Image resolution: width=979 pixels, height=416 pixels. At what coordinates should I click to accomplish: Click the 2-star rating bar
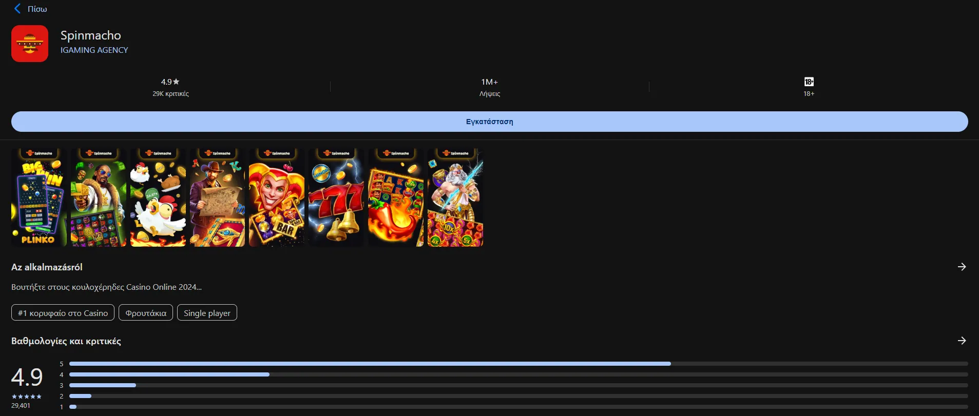pos(519,396)
